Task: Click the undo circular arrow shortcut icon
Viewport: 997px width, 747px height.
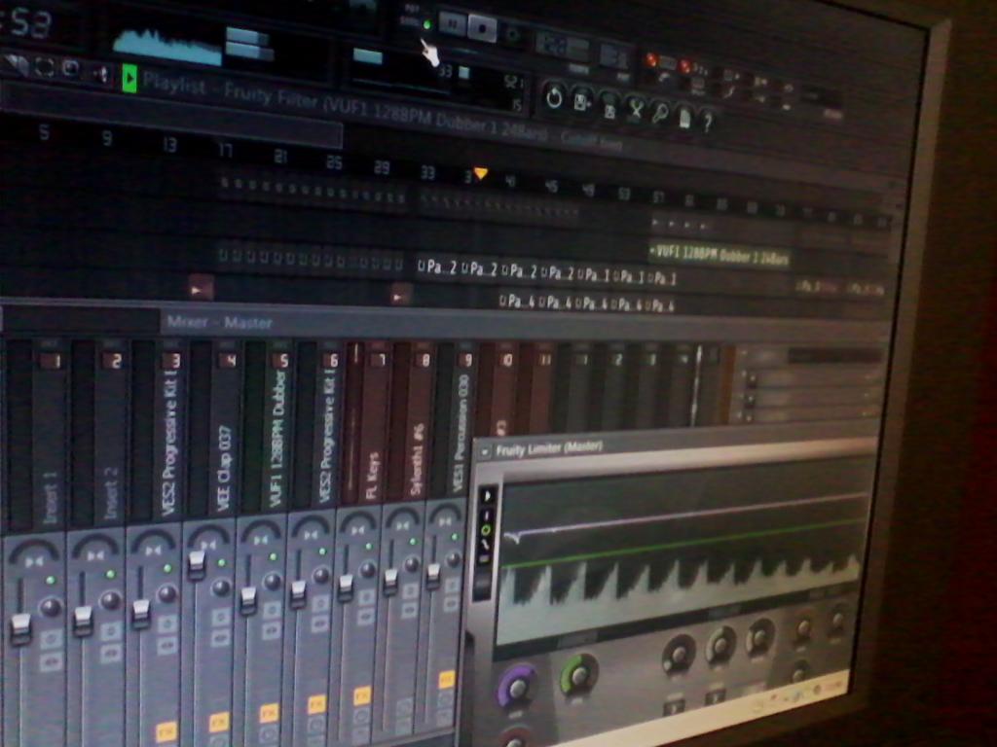Action: coord(554,98)
